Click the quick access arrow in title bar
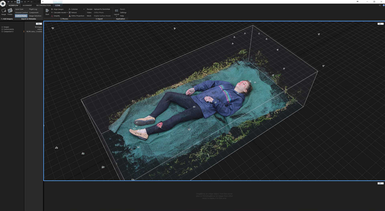Image resolution: width=385 pixels, height=211 pixels. [x=43, y=2]
